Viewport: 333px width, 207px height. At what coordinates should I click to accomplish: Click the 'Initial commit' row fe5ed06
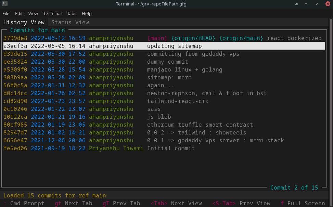[164, 148]
